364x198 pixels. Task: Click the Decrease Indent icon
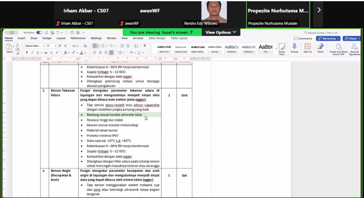point(122,46)
